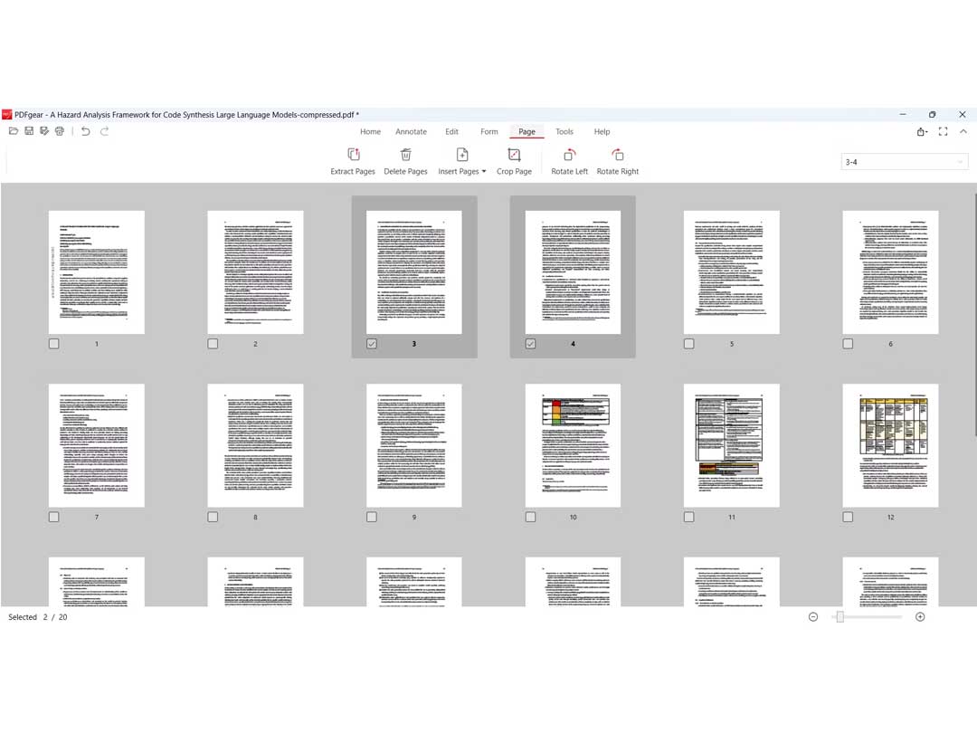Click the Extract Pages icon

354,154
